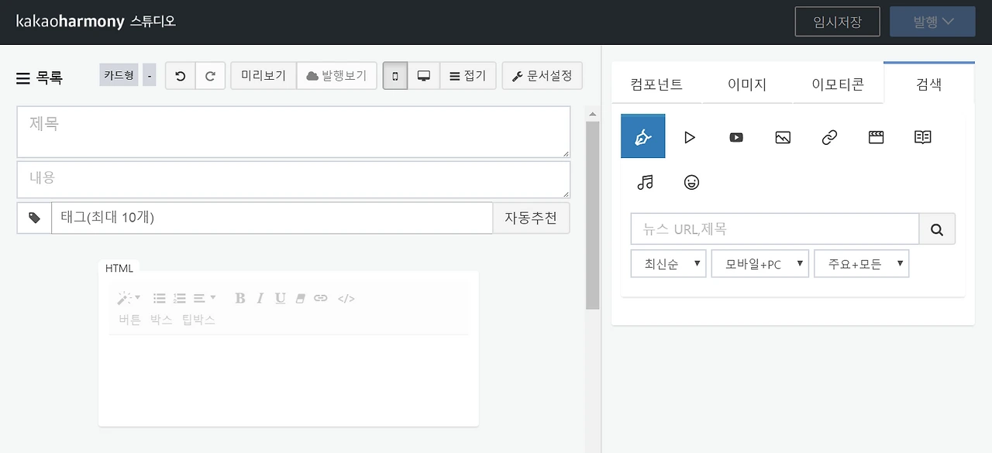Click the YouTube video component icon
The height and width of the screenshot is (453, 992).
click(x=735, y=137)
